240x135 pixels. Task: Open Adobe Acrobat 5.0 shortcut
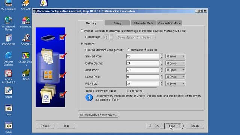tap(8, 76)
